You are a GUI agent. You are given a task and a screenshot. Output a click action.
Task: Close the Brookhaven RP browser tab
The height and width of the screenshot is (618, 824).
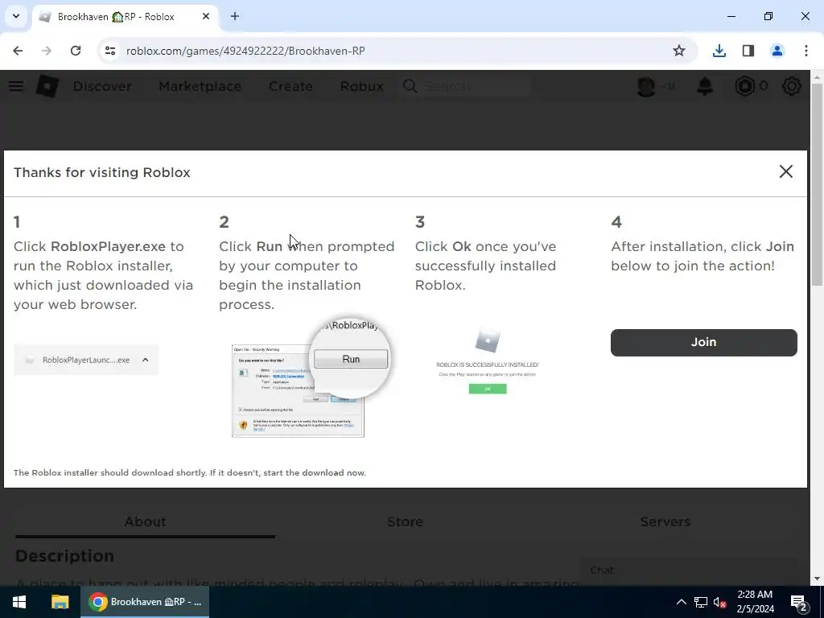click(206, 16)
